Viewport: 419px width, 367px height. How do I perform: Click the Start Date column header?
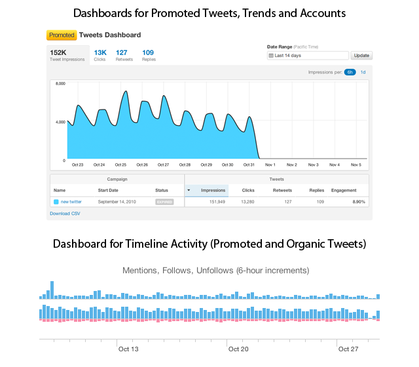pyautogui.click(x=108, y=191)
